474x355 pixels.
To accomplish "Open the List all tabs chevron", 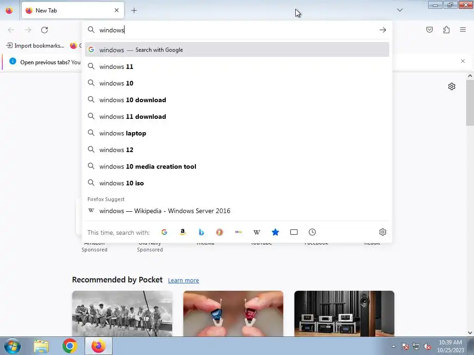I will coord(399,10).
